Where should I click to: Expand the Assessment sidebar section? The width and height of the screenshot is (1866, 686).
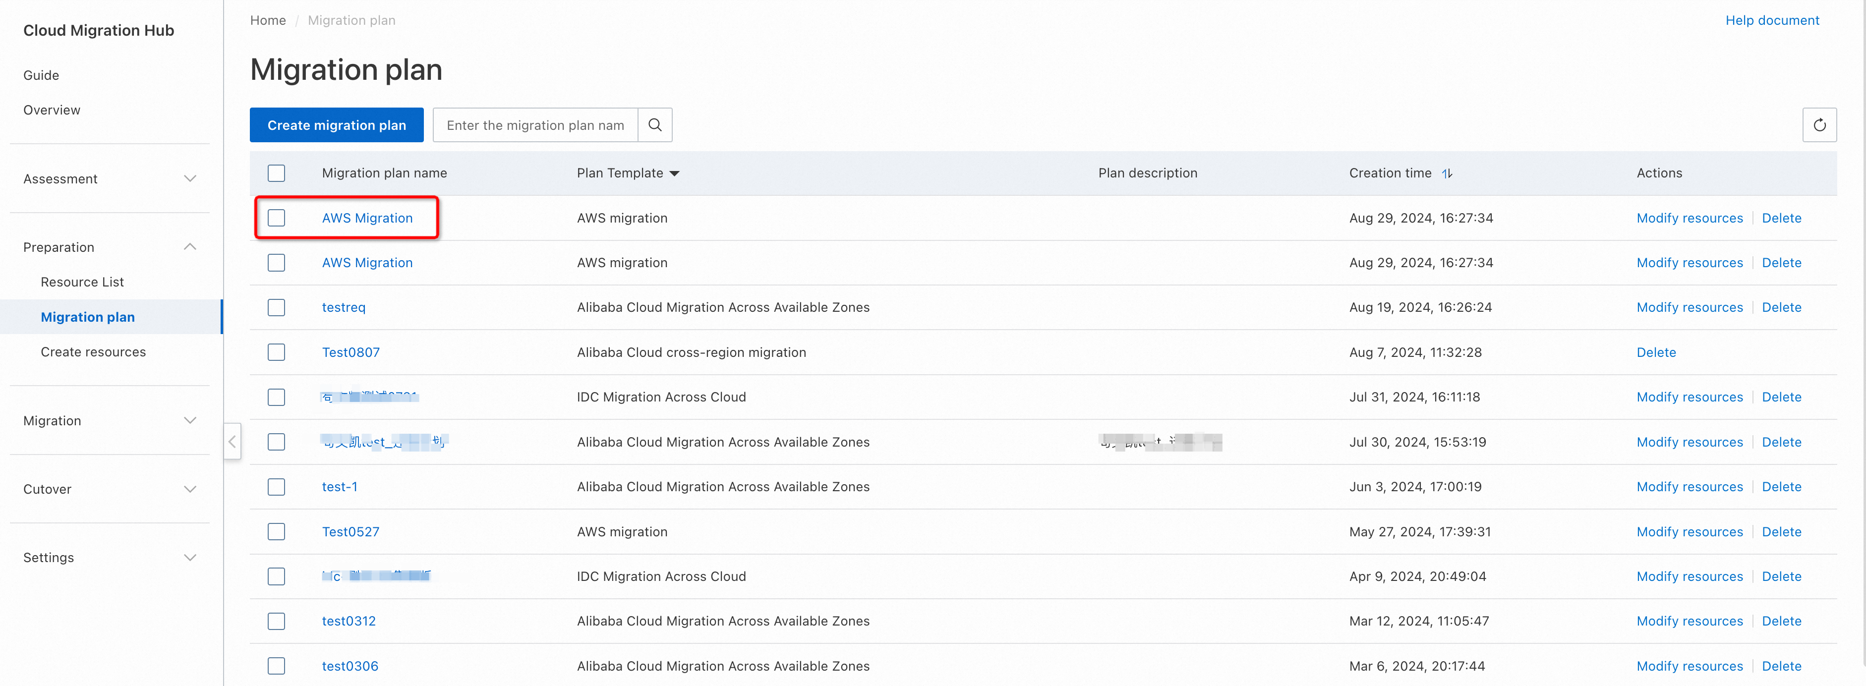[x=190, y=178]
